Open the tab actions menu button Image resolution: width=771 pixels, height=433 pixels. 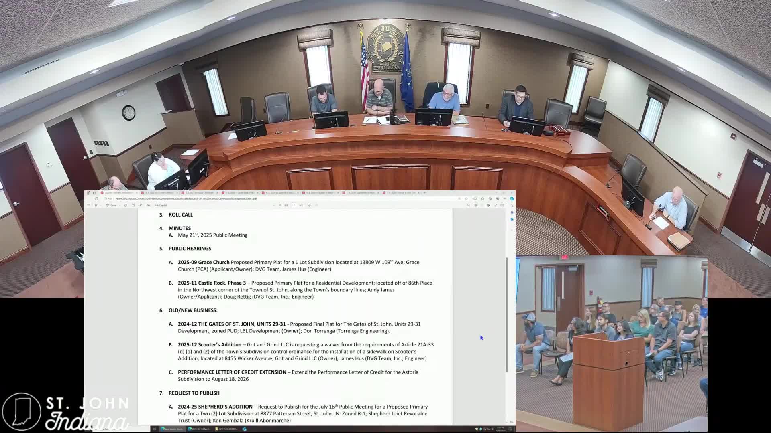pyautogui.click(x=94, y=193)
